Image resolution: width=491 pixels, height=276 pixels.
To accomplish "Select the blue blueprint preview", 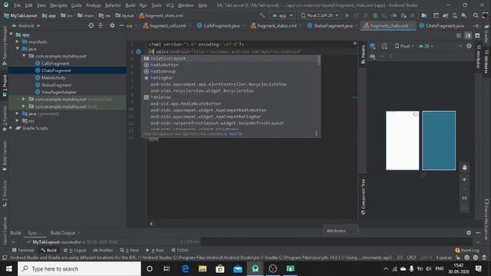I will pyautogui.click(x=439, y=140).
